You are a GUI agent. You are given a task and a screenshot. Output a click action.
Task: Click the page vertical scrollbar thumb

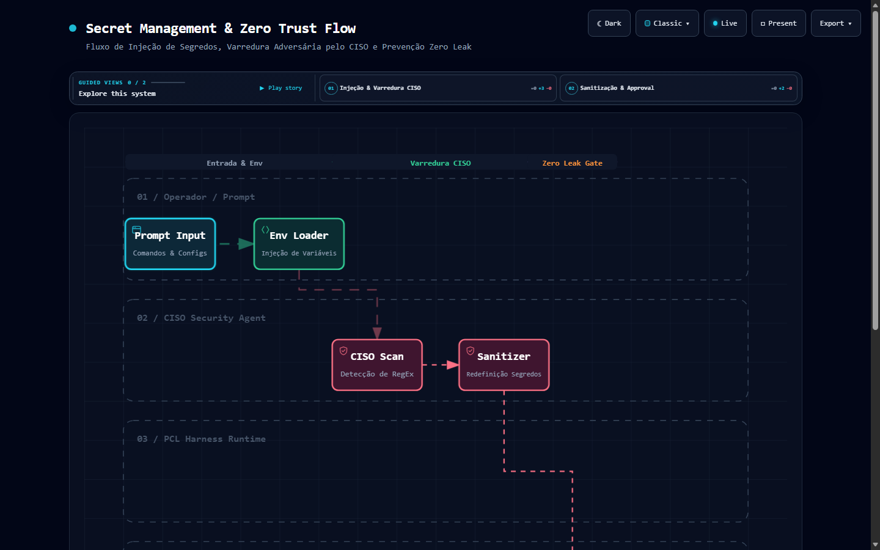[875, 170]
